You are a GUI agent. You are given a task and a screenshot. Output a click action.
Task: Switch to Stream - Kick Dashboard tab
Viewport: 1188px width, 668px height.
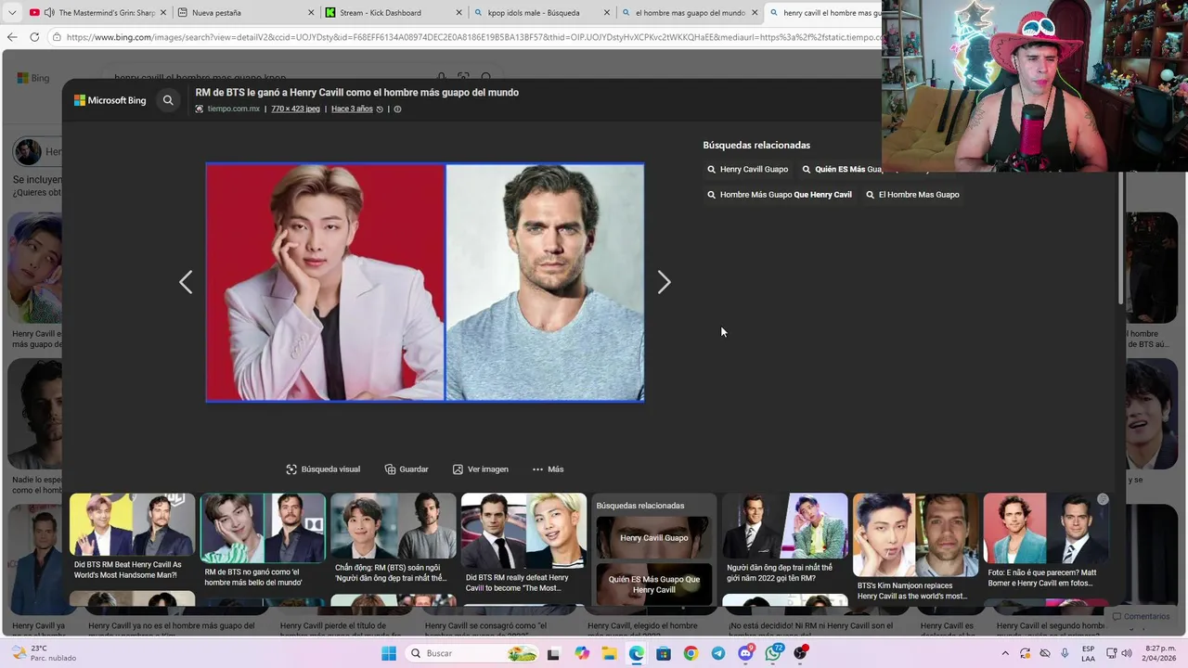pos(394,13)
